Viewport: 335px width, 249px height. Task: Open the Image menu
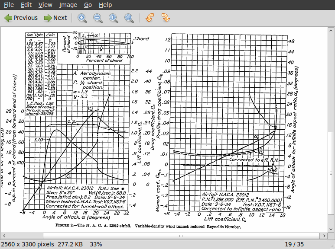point(68,5)
